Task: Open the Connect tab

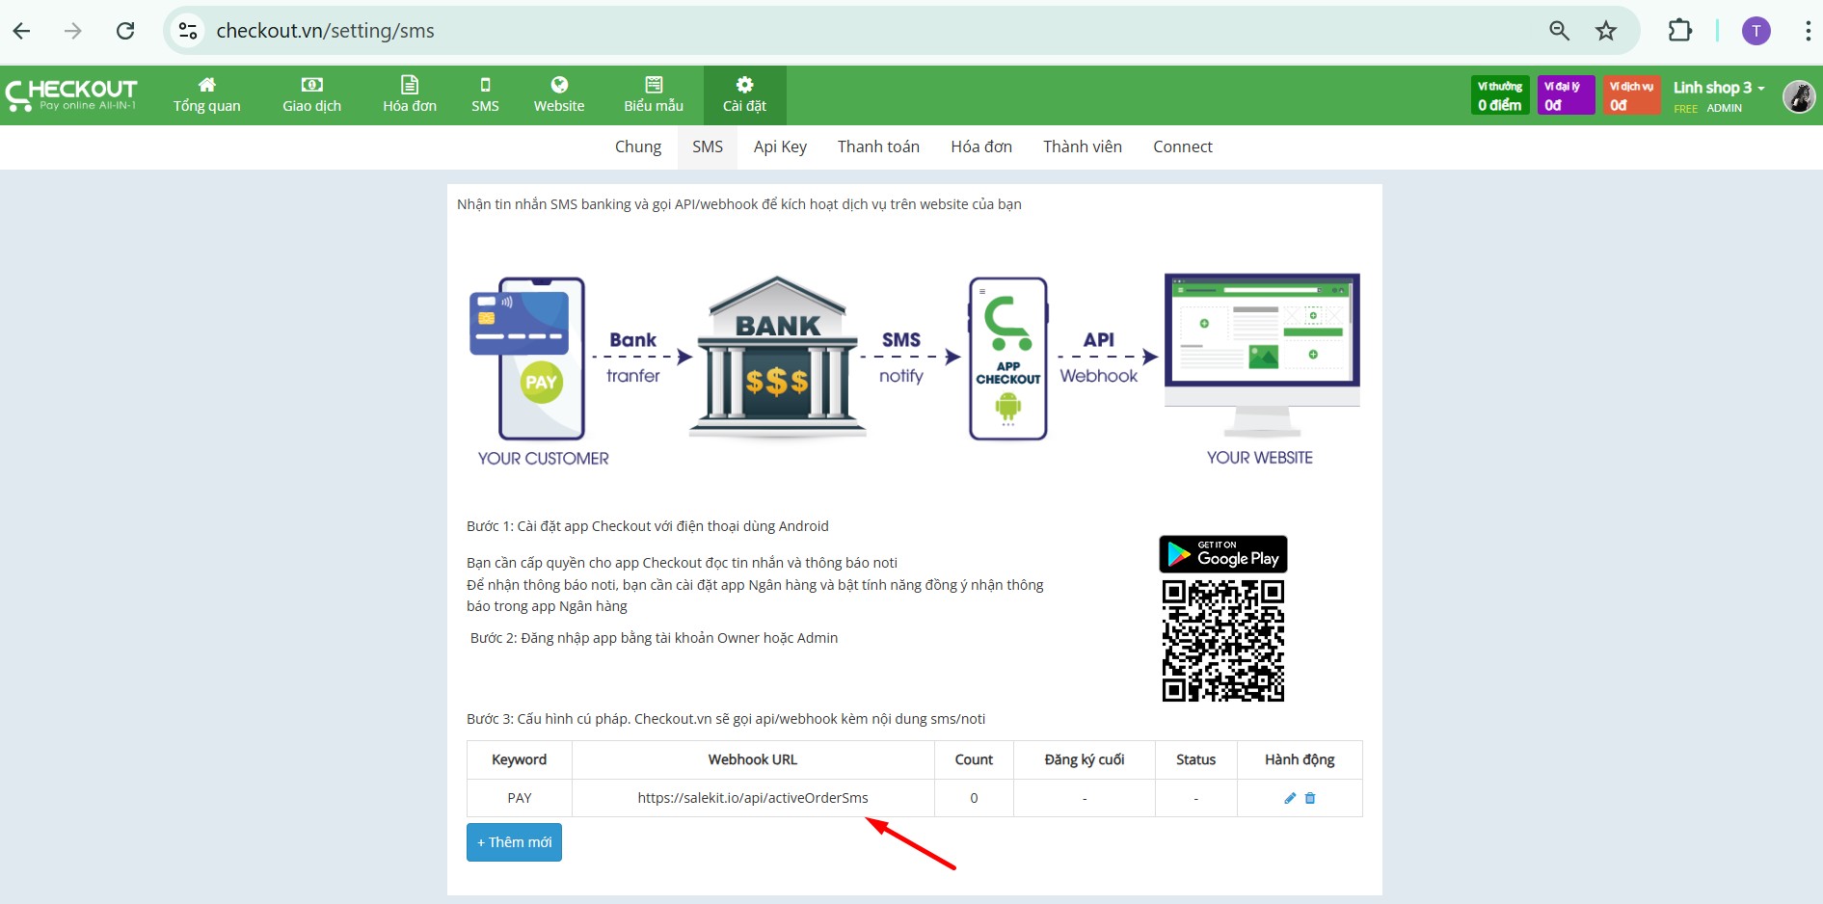Action: pos(1183,146)
